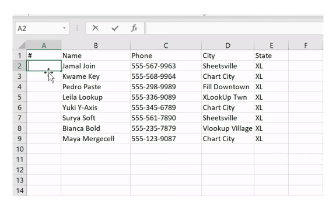Click the 'City' header cell

point(228,55)
